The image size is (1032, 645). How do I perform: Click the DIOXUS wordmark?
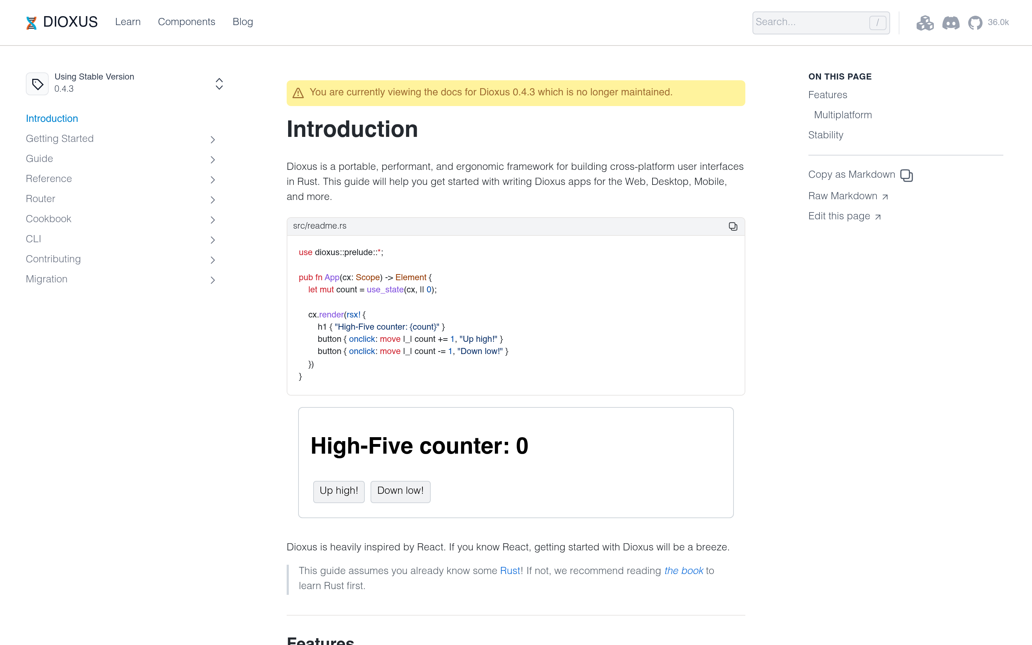(70, 22)
